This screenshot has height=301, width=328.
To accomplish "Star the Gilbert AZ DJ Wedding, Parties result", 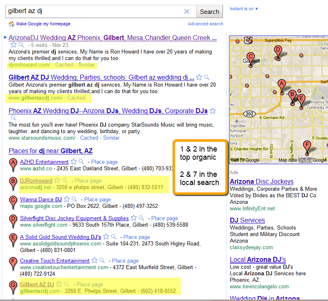I will [199, 77].
